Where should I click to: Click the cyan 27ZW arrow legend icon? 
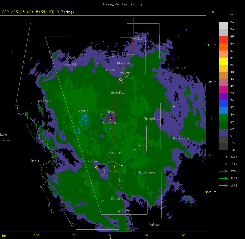click(x=223, y=171)
